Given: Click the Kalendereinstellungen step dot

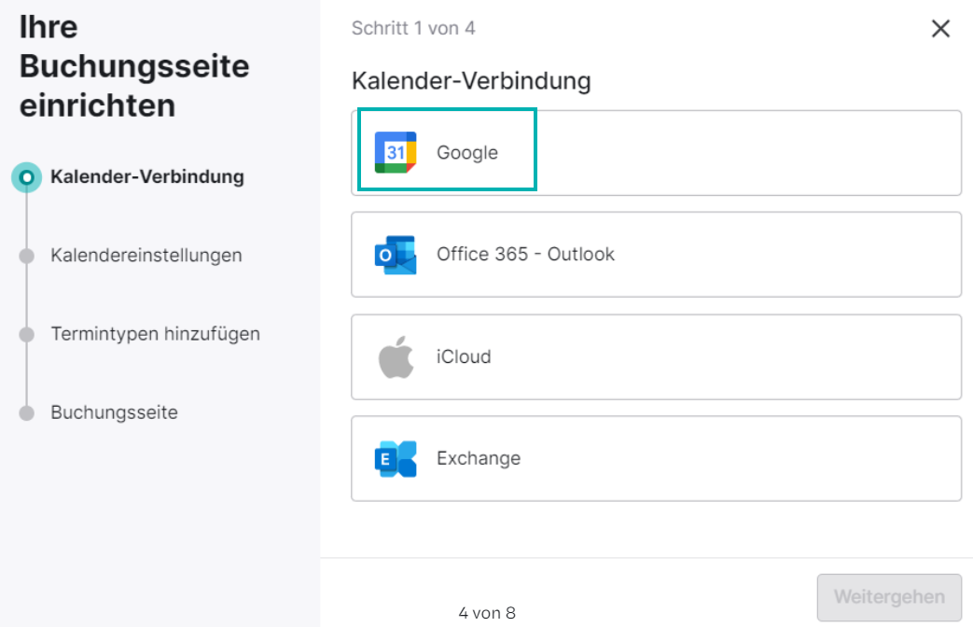Looking at the screenshot, I should point(27,256).
